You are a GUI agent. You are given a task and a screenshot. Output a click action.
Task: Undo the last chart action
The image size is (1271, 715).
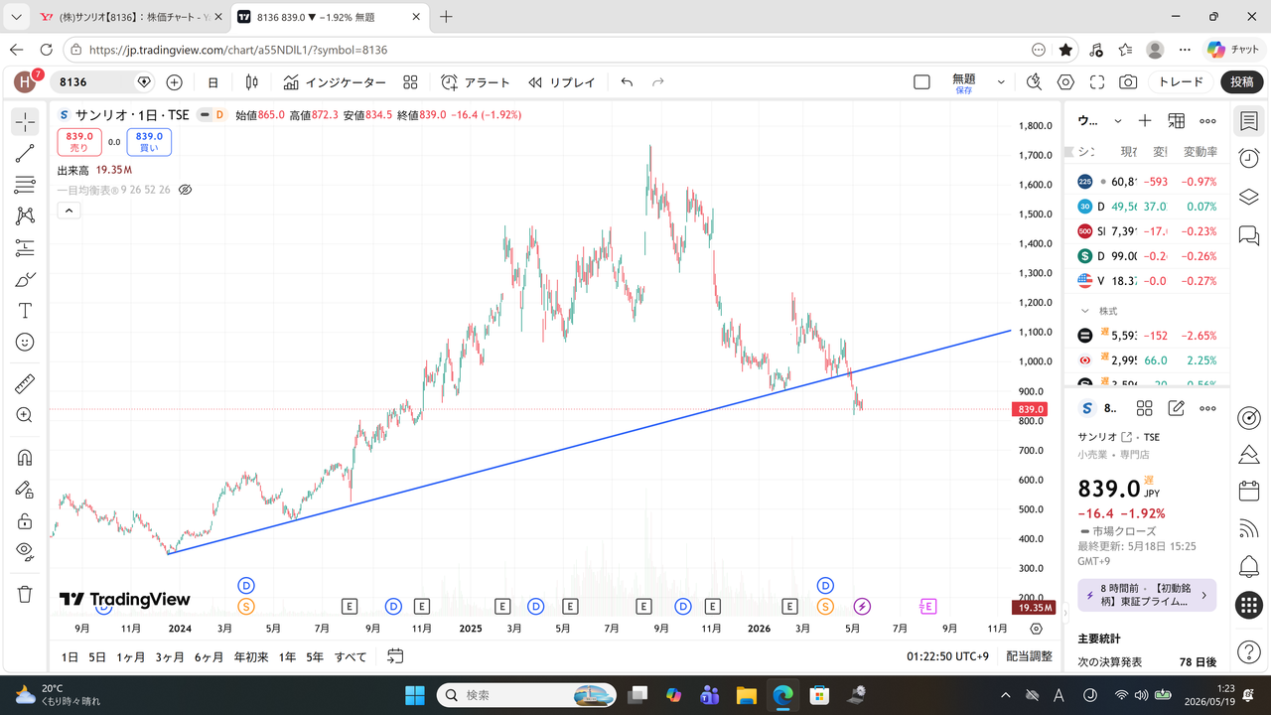coord(627,82)
